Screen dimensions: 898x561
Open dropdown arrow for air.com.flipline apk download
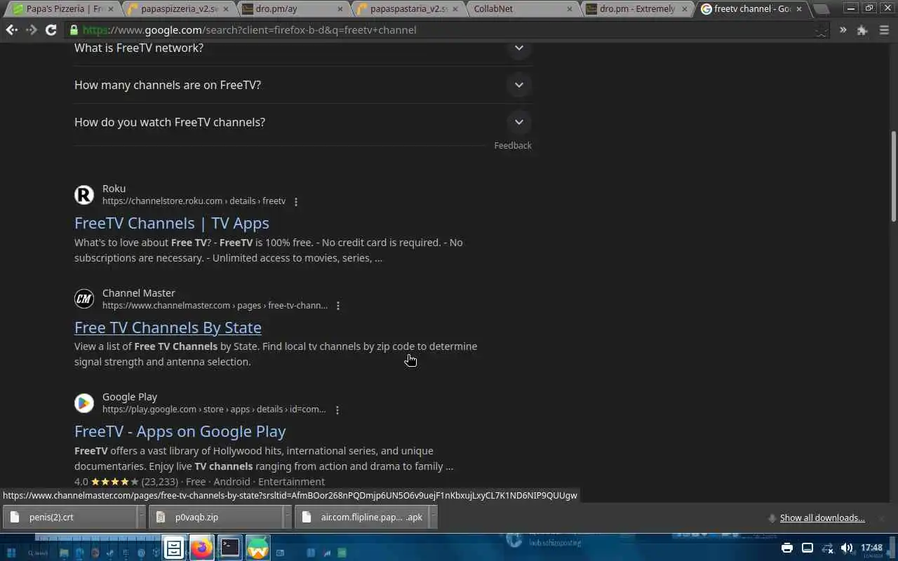[x=433, y=518]
